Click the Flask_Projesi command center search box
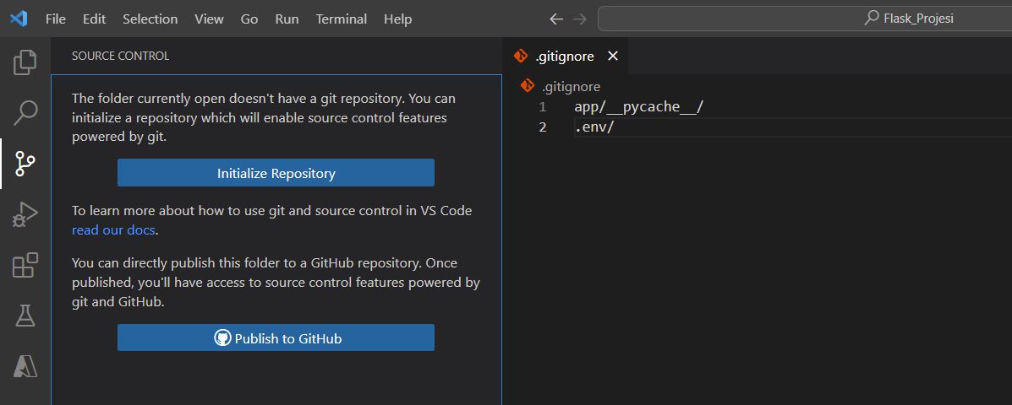The height and width of the screenshot is (405, 1012). point(803,19)
